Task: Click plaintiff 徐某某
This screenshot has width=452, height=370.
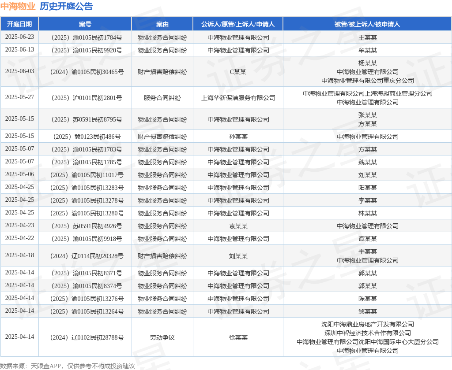Action: pos(238,337)
